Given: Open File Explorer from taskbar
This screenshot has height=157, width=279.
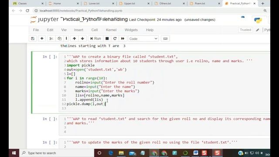Looking at the screenshot, I should click(121, 153).
